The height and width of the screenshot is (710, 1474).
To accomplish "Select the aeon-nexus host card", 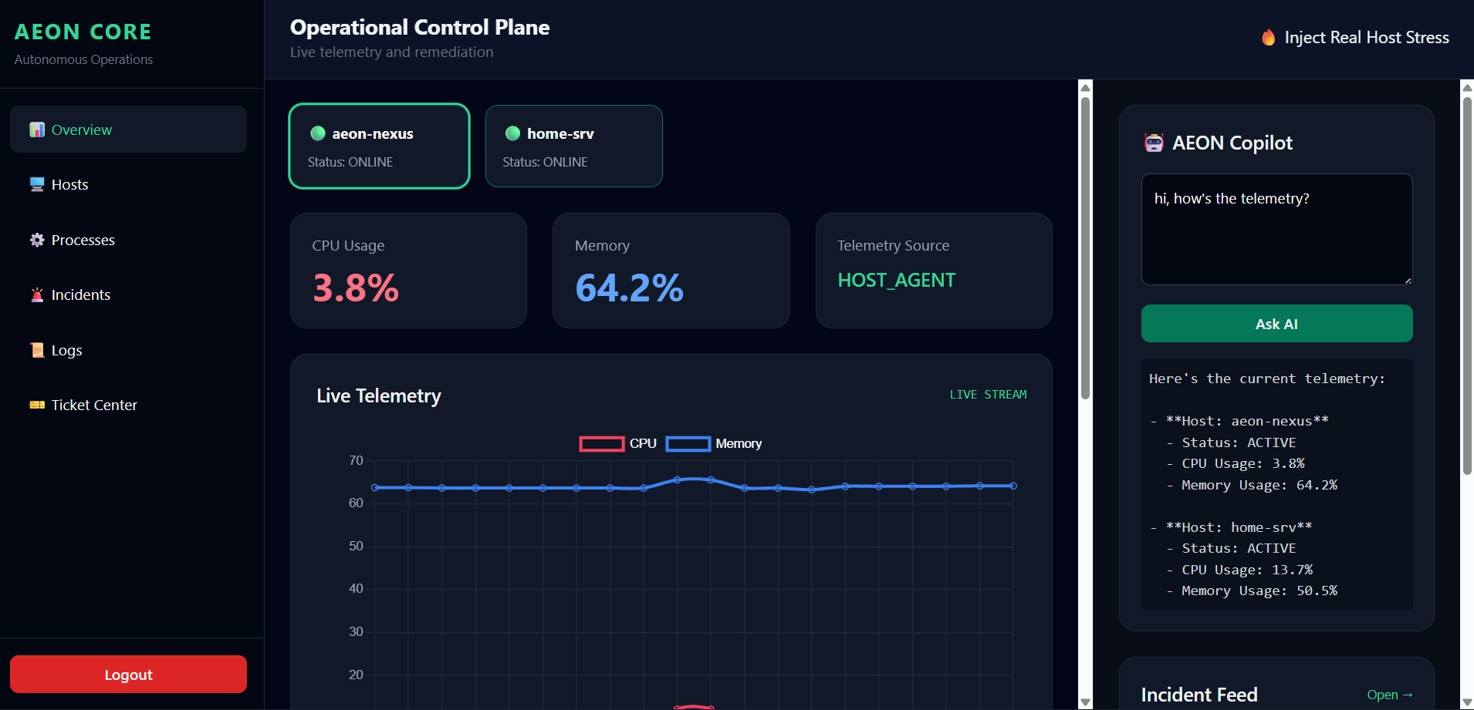I will tap(379, 146).
